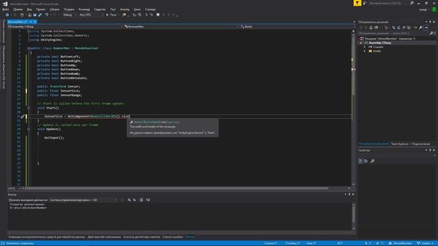Screen dimensions: 438x246
Task: Toggle bookmark using the toolbar bookmark icon
Action: 158,15
